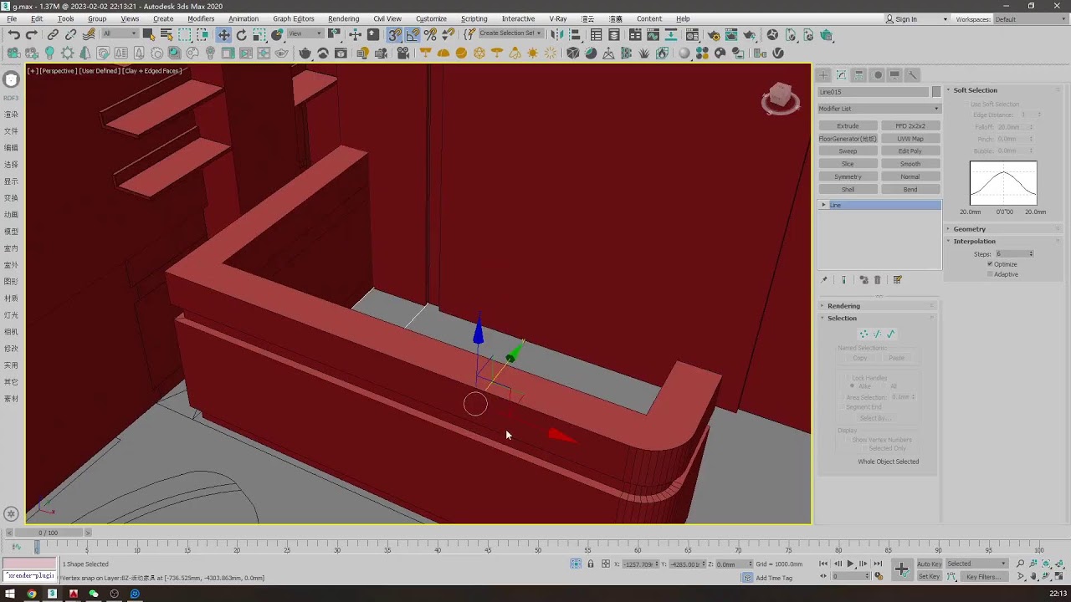Open the key mode Selected dropdown
1071x602 pixels.
point(976,564)
